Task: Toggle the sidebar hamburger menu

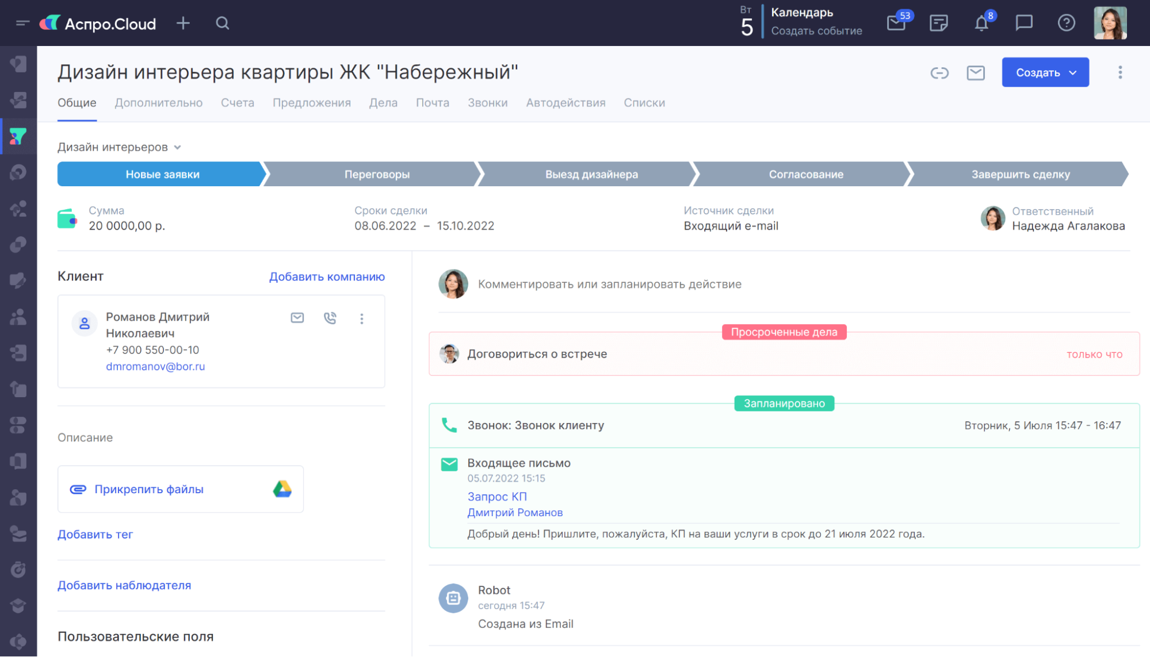Action: (22, 23)
